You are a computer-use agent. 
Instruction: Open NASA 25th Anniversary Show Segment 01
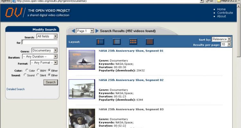pyautogui.click(x=131, y=51)
